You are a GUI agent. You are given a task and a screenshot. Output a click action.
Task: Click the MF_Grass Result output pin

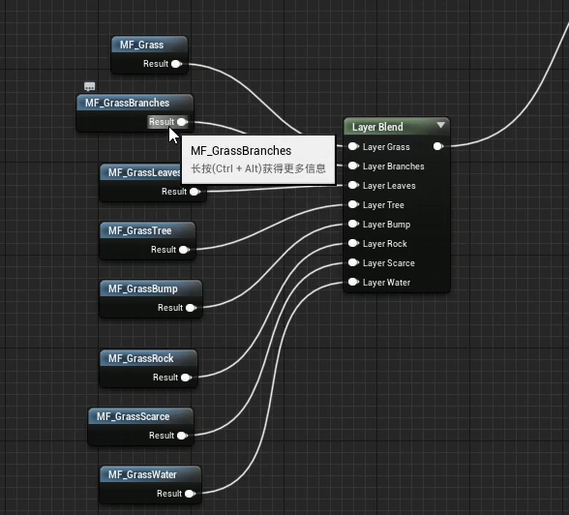coord(176,64)
